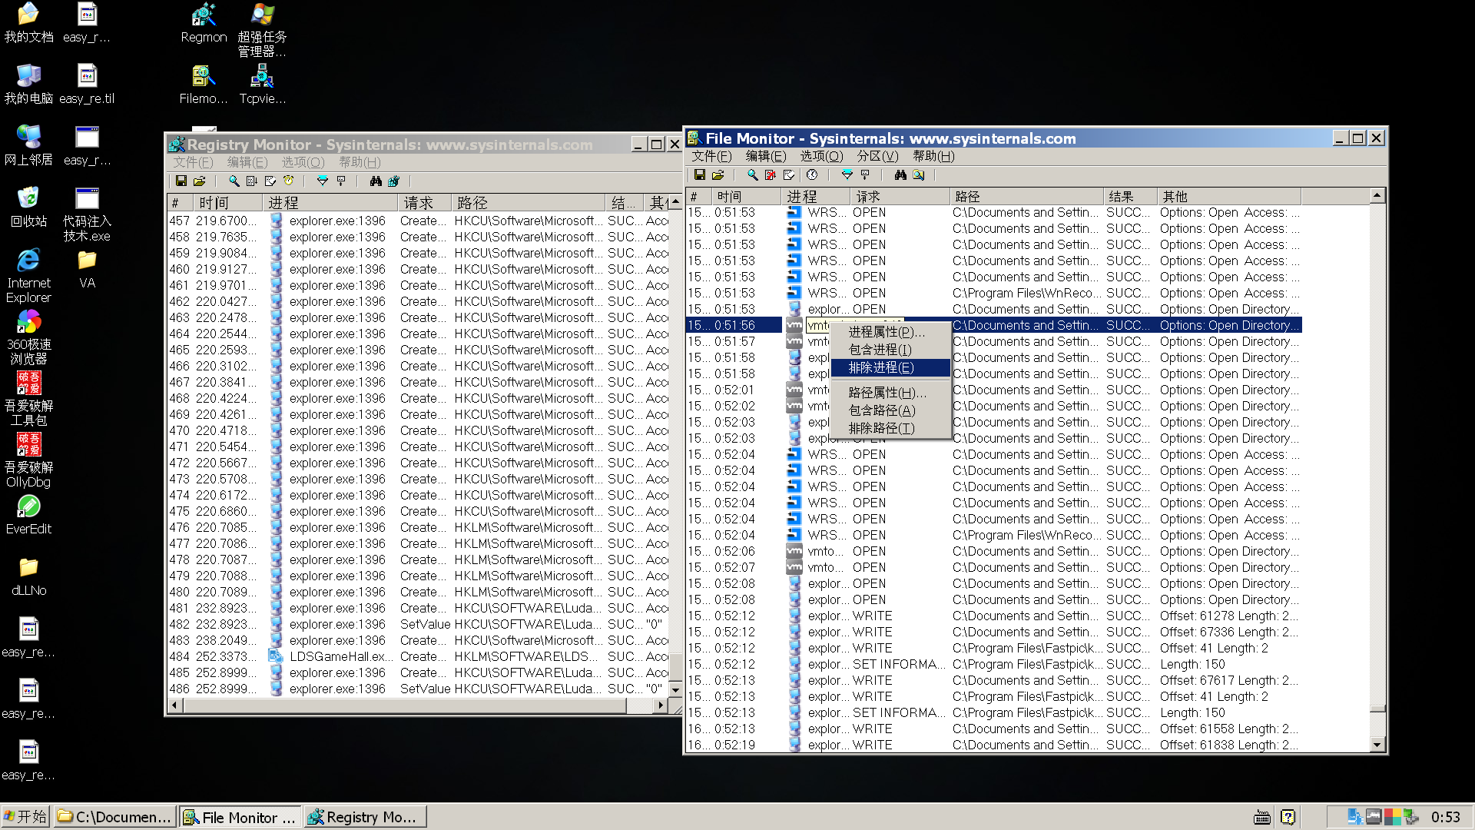
Task: Open Internet Explorer desktop icon
Action: coord(28,276)
